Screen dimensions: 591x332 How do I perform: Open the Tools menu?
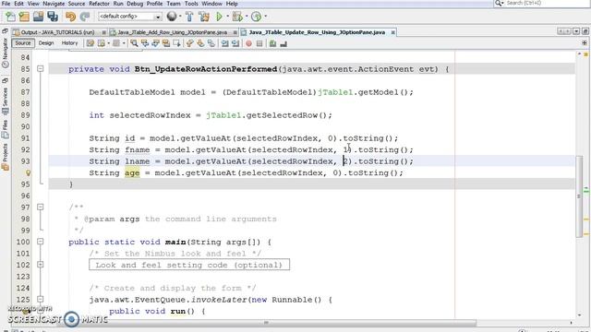pos(191,4)
